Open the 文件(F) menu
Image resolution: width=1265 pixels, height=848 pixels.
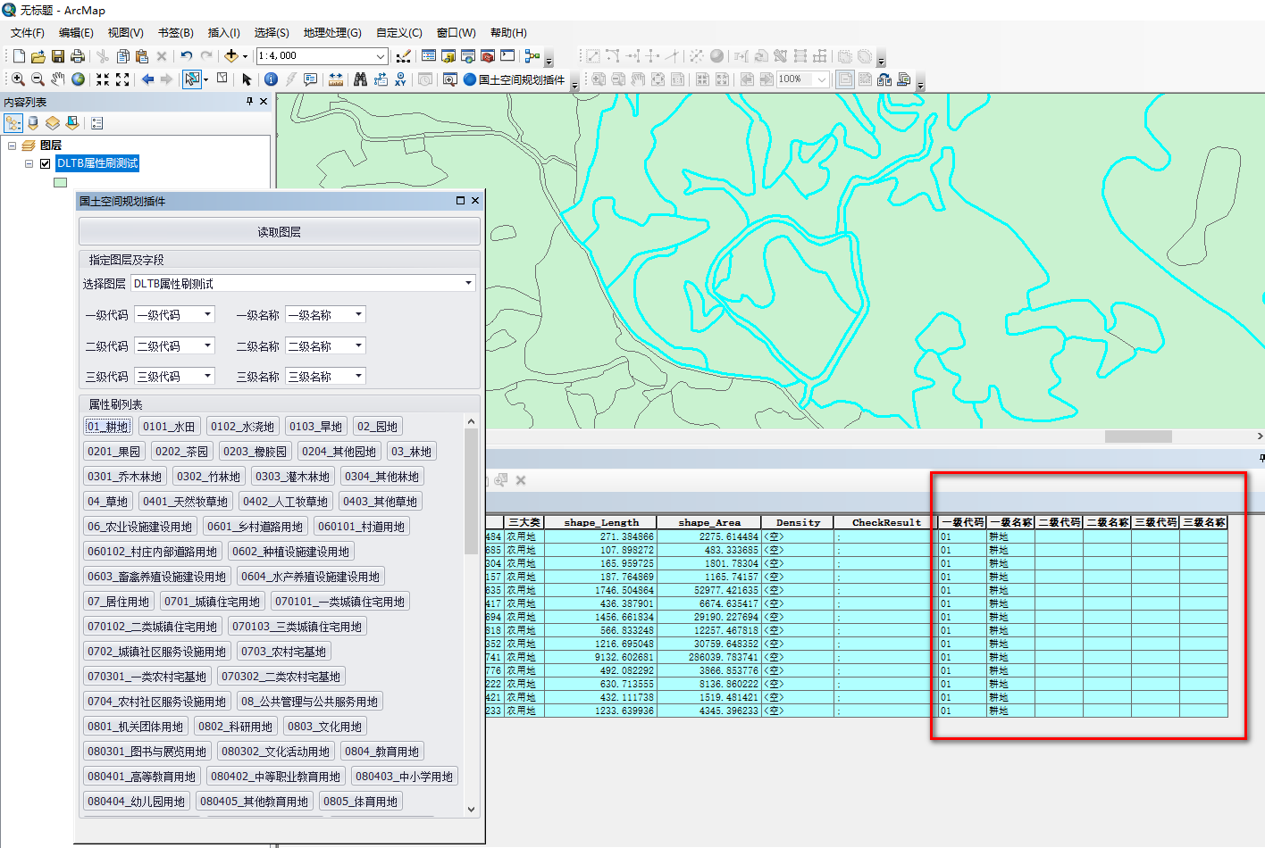pos(28,33)
